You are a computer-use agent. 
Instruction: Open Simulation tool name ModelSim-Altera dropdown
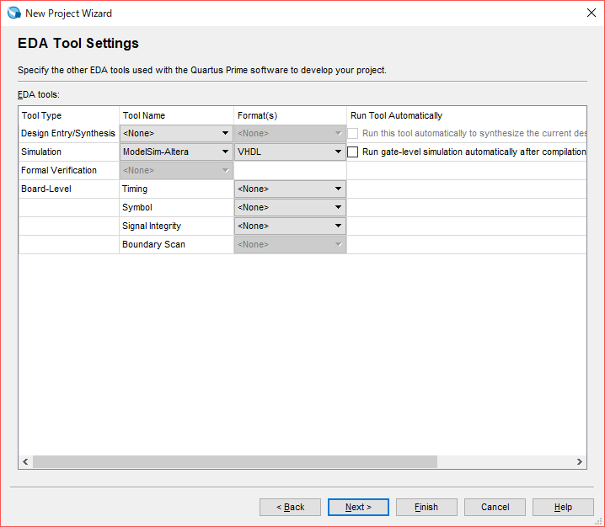tap(176, 152)
